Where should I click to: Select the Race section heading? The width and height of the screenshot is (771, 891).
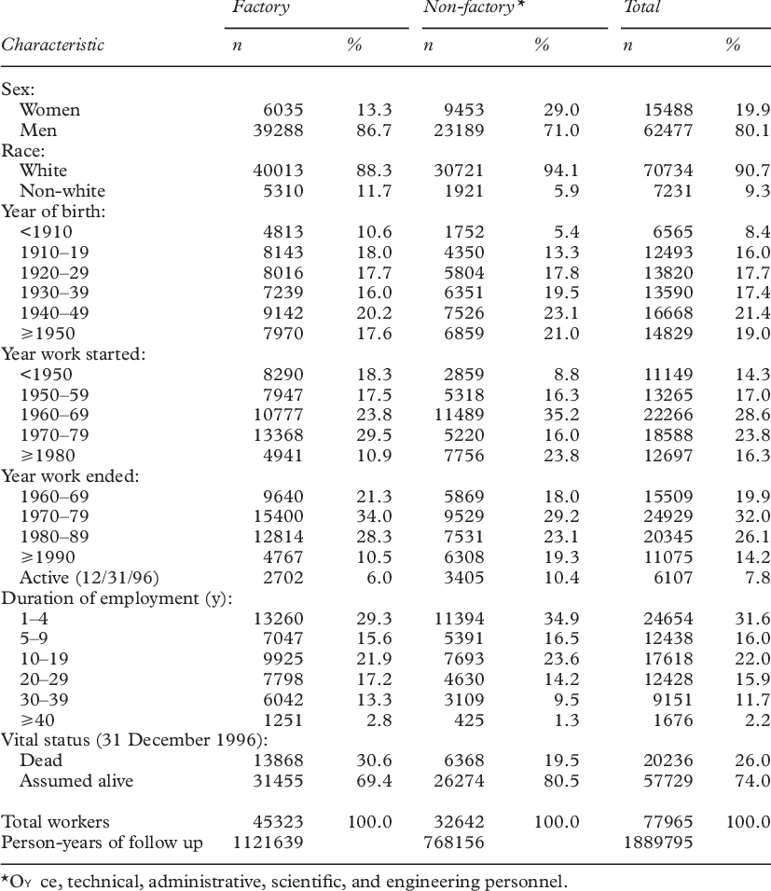tap(19, 151)
